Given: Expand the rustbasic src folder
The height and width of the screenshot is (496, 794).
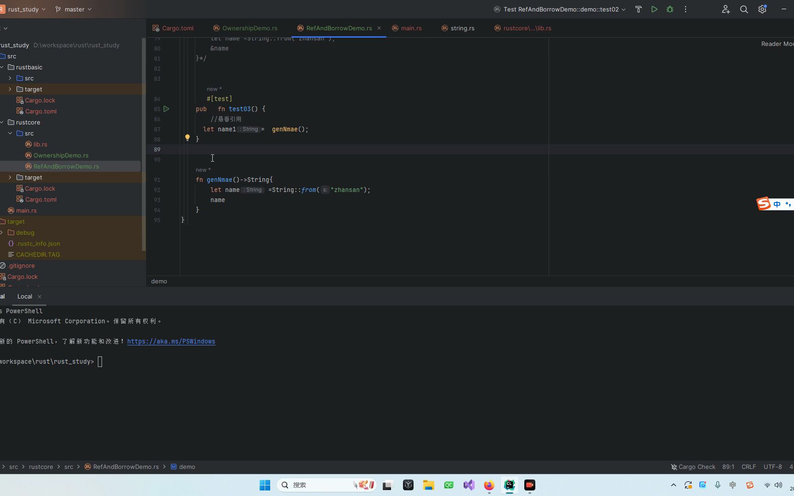Looking at the screenshot, I should coord(10,78).
